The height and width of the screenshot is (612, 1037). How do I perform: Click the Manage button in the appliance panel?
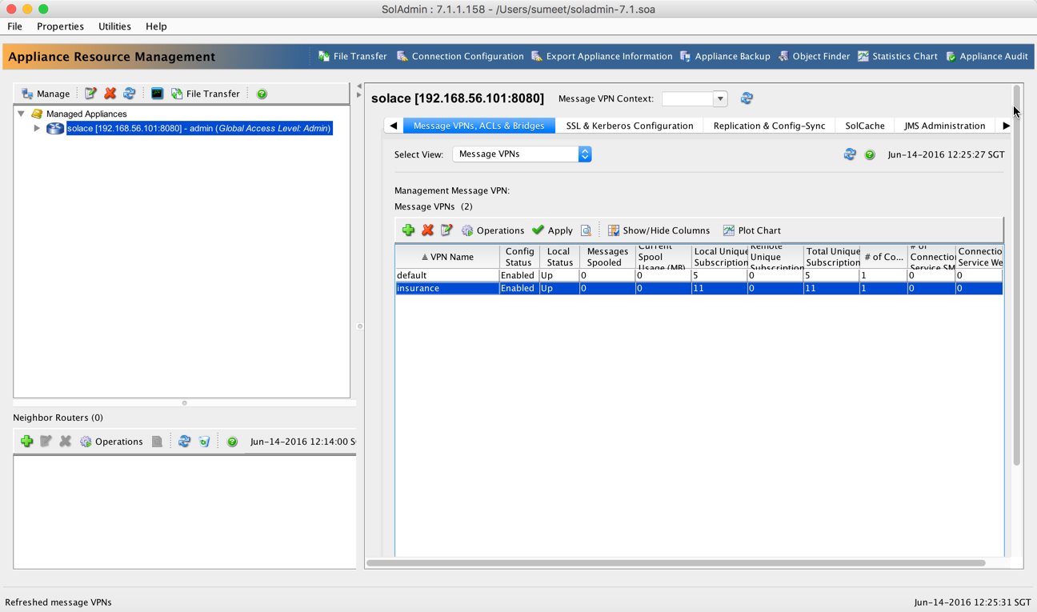(46, 94)
